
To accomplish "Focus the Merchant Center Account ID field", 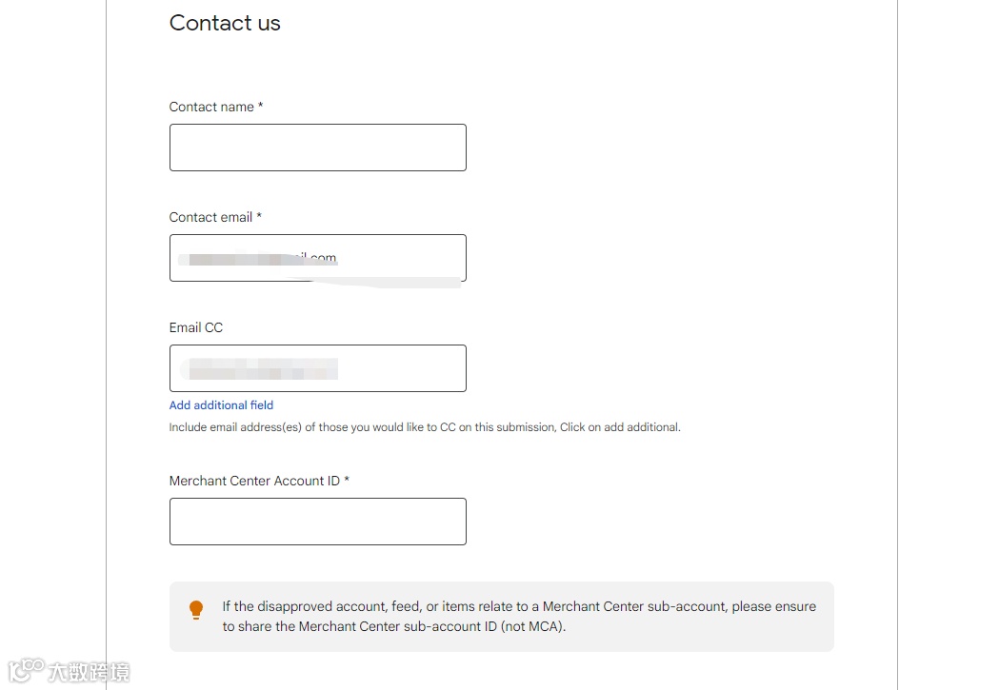I will (x=317, y=521).
